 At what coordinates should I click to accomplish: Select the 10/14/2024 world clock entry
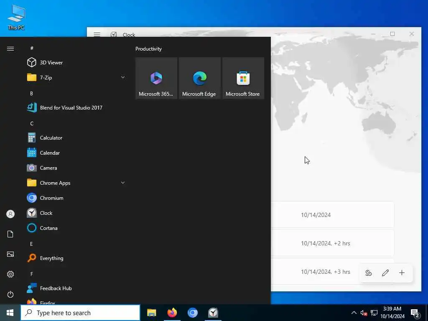coord(332,215)
